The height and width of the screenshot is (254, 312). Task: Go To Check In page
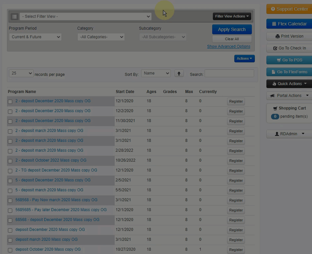tap(289, 48)
